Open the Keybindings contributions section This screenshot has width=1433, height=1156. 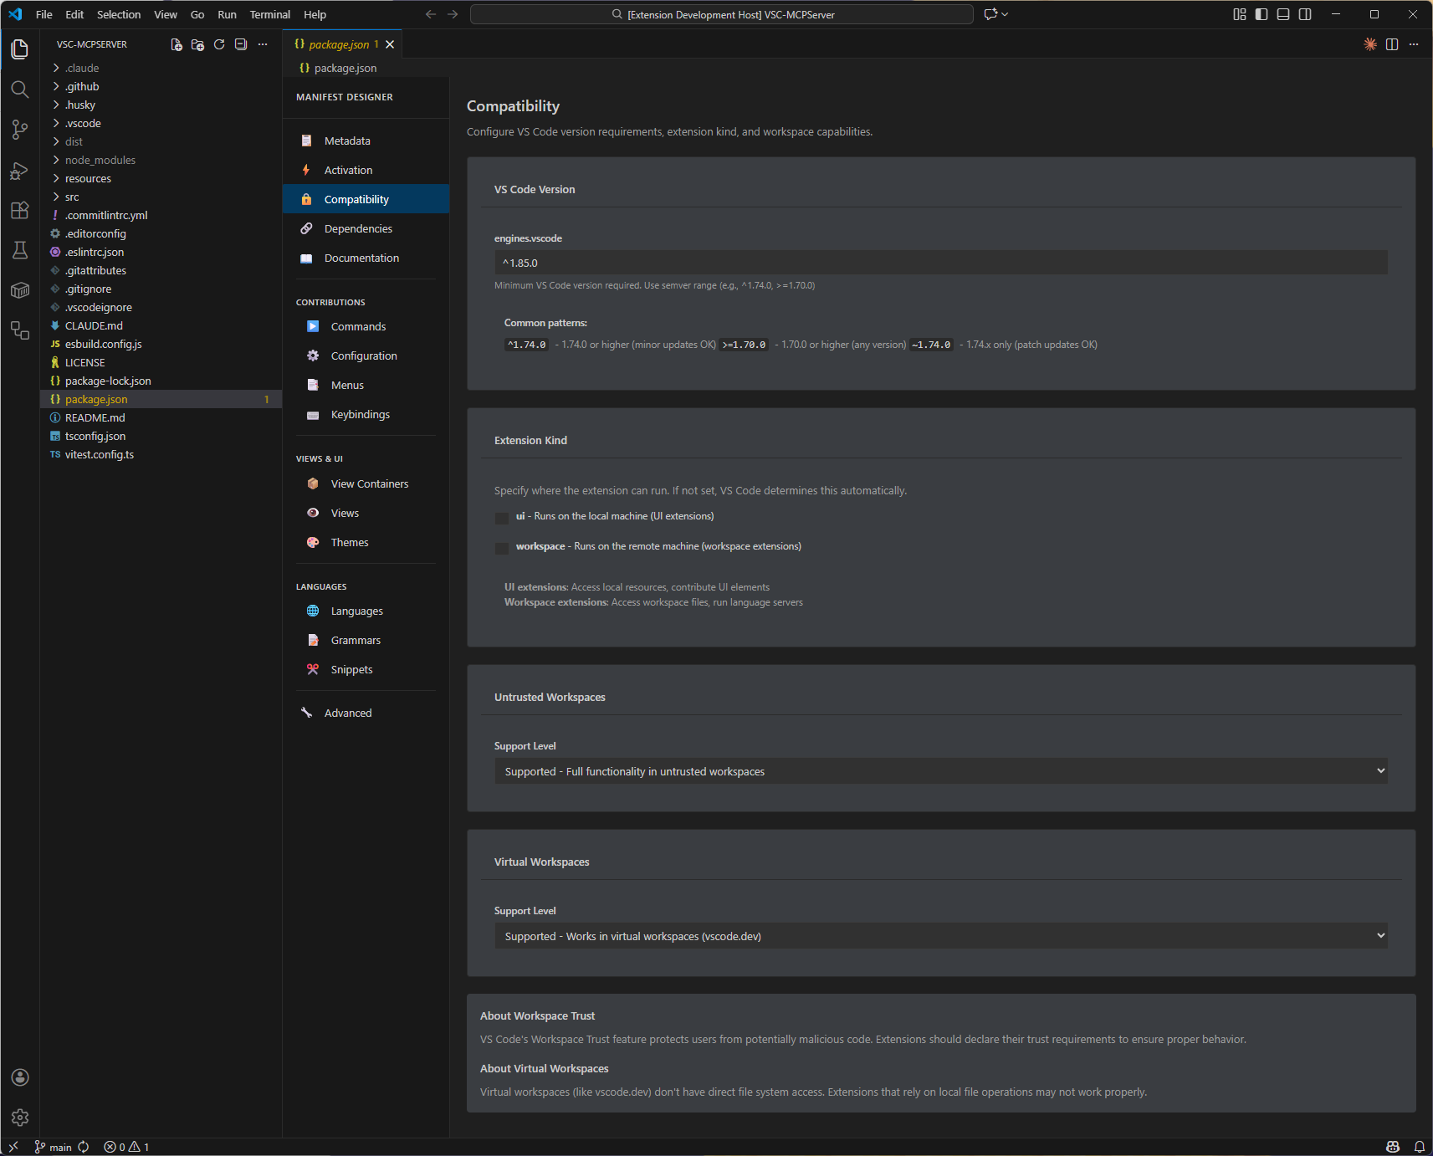point(366,414)
